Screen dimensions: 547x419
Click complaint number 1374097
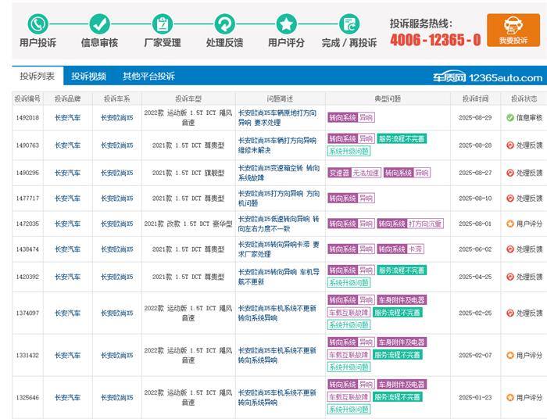(x=27, y=313)
